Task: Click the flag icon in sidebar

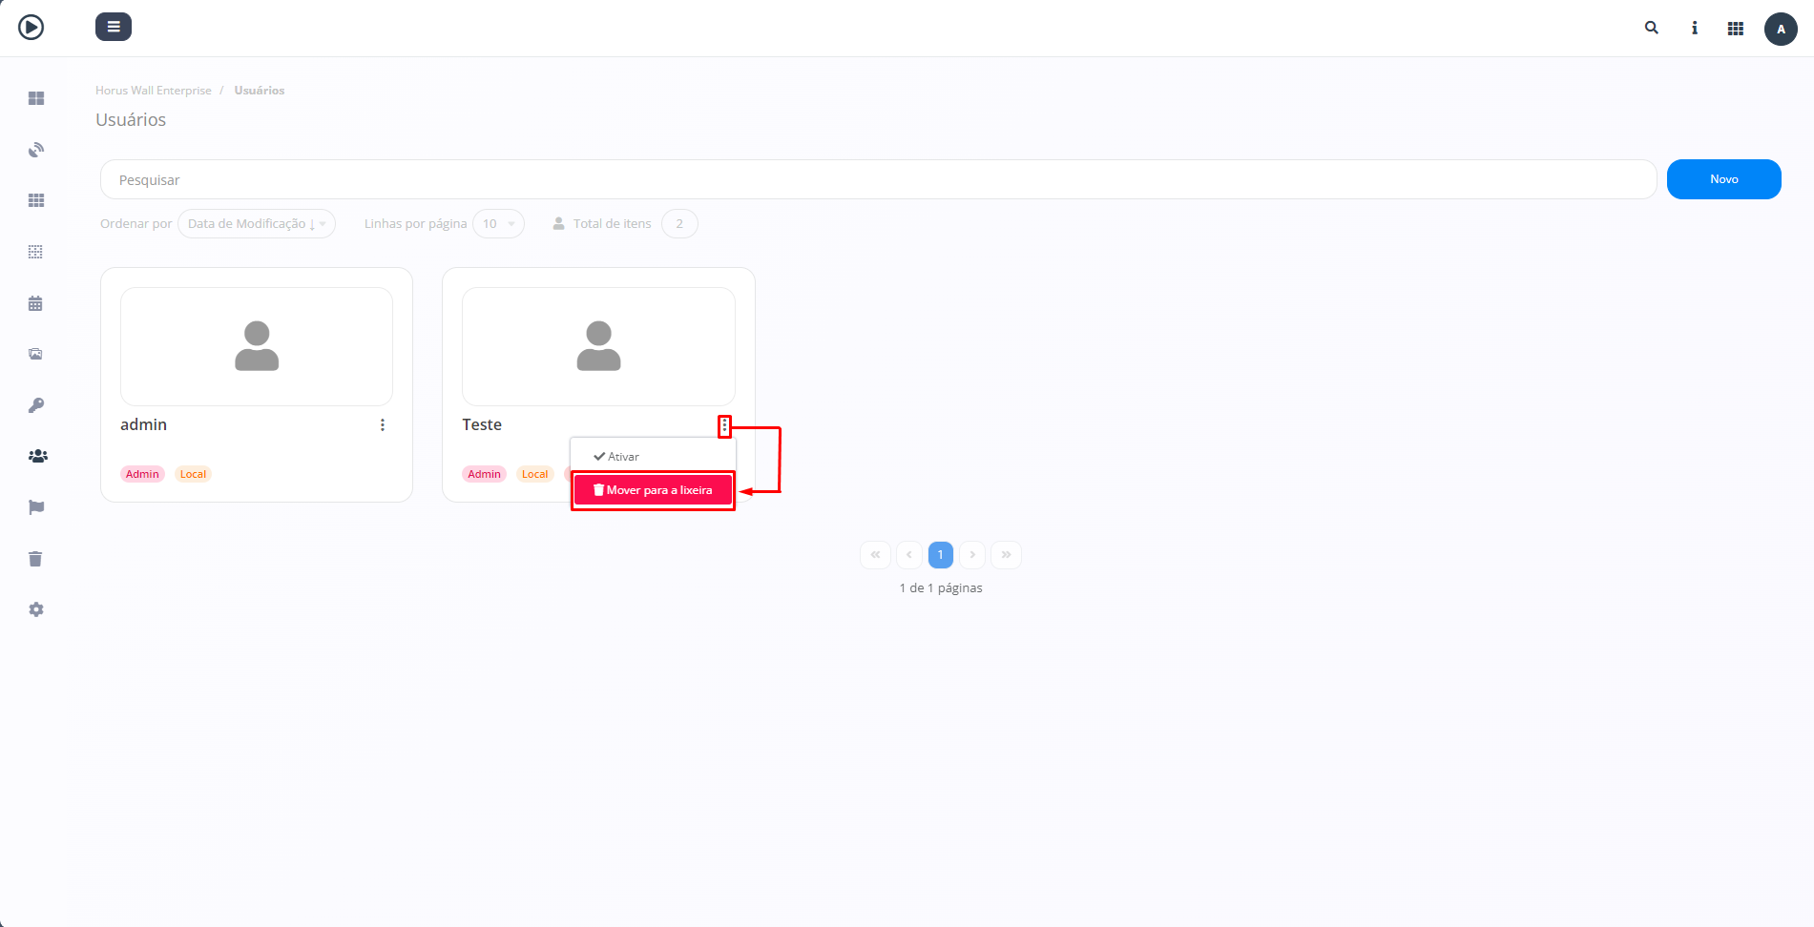Action: pos(36,507)
